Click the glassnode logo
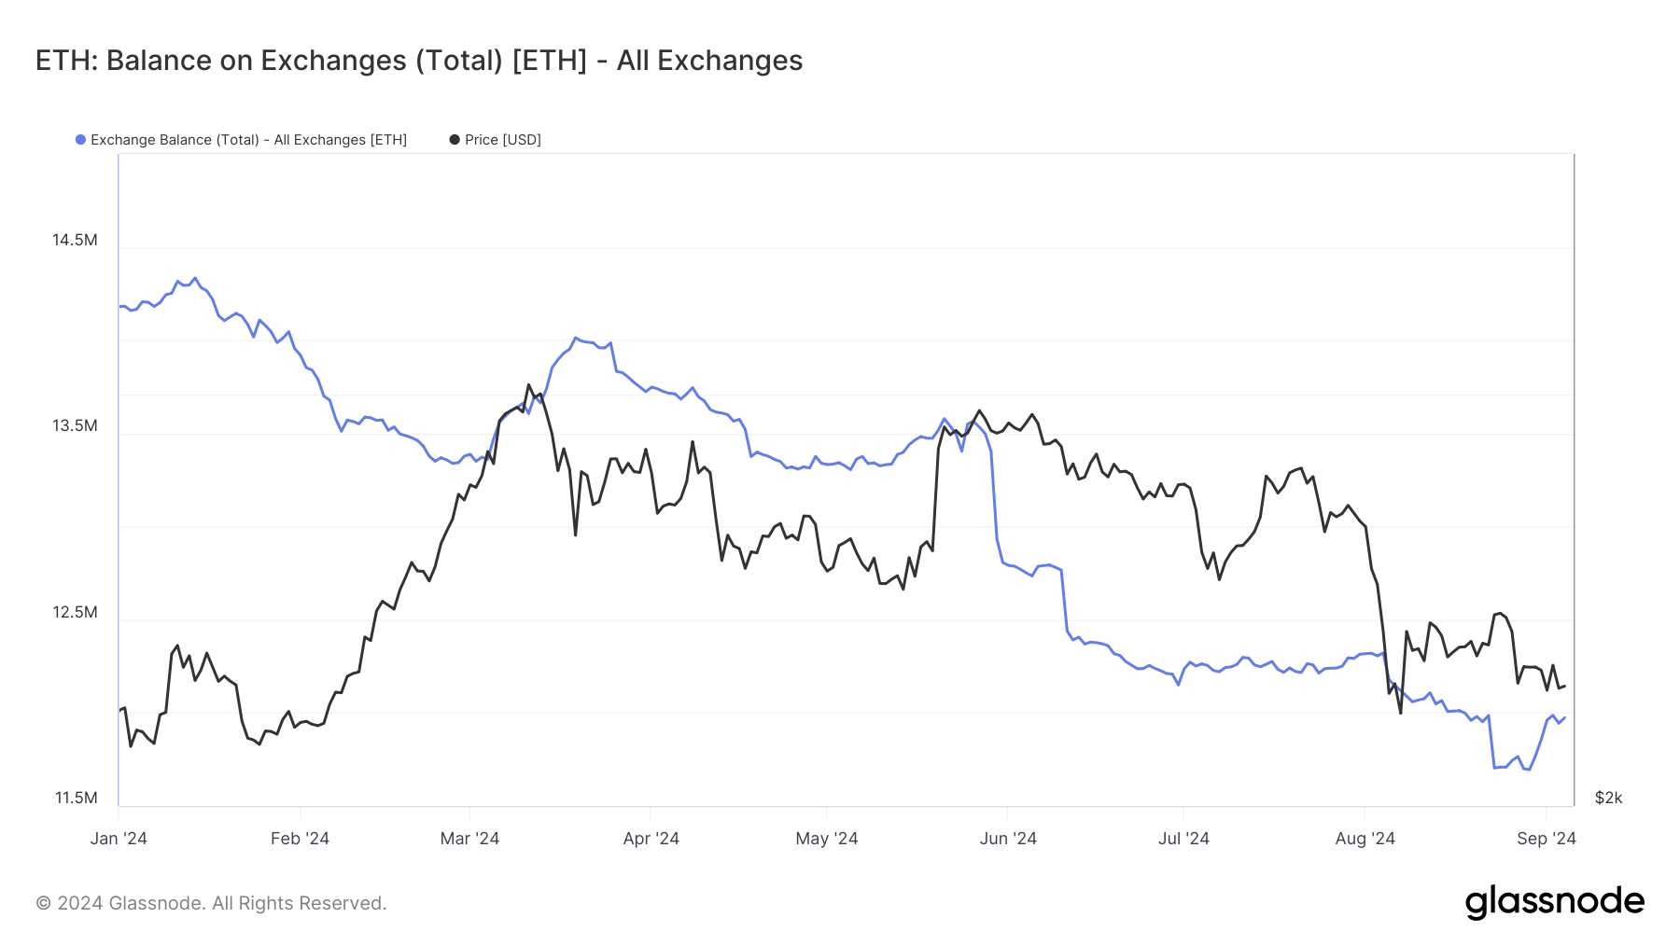Image resolution: width=1680 pixels, height=945 pixels. tap(1554, 902)
